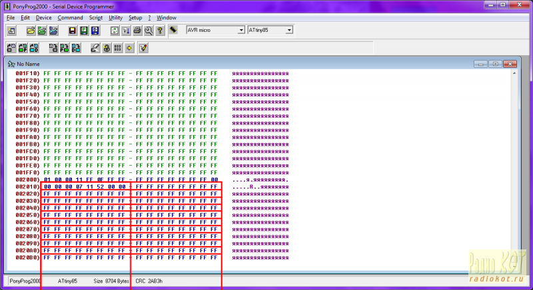Click the yellow question mark Help icon

click(160, 31)
